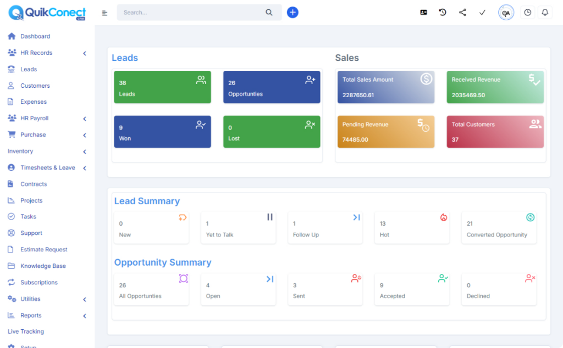Click the Total Sales Amount card

click(385, 87)
